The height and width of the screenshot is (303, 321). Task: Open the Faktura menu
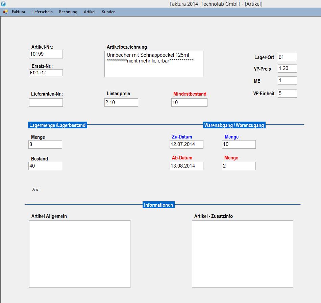point(19,12)
